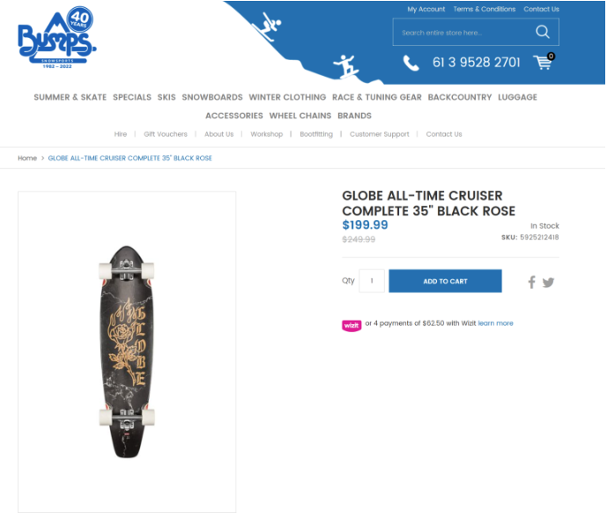Open the Wheel Chains category
The height and width of the screenshot is (526, 607).
300,115
